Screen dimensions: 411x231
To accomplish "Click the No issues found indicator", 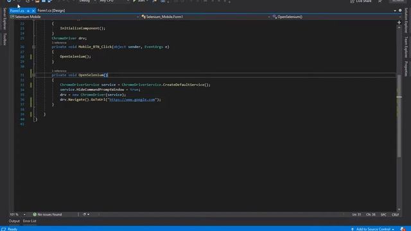I will pos(48,214).
